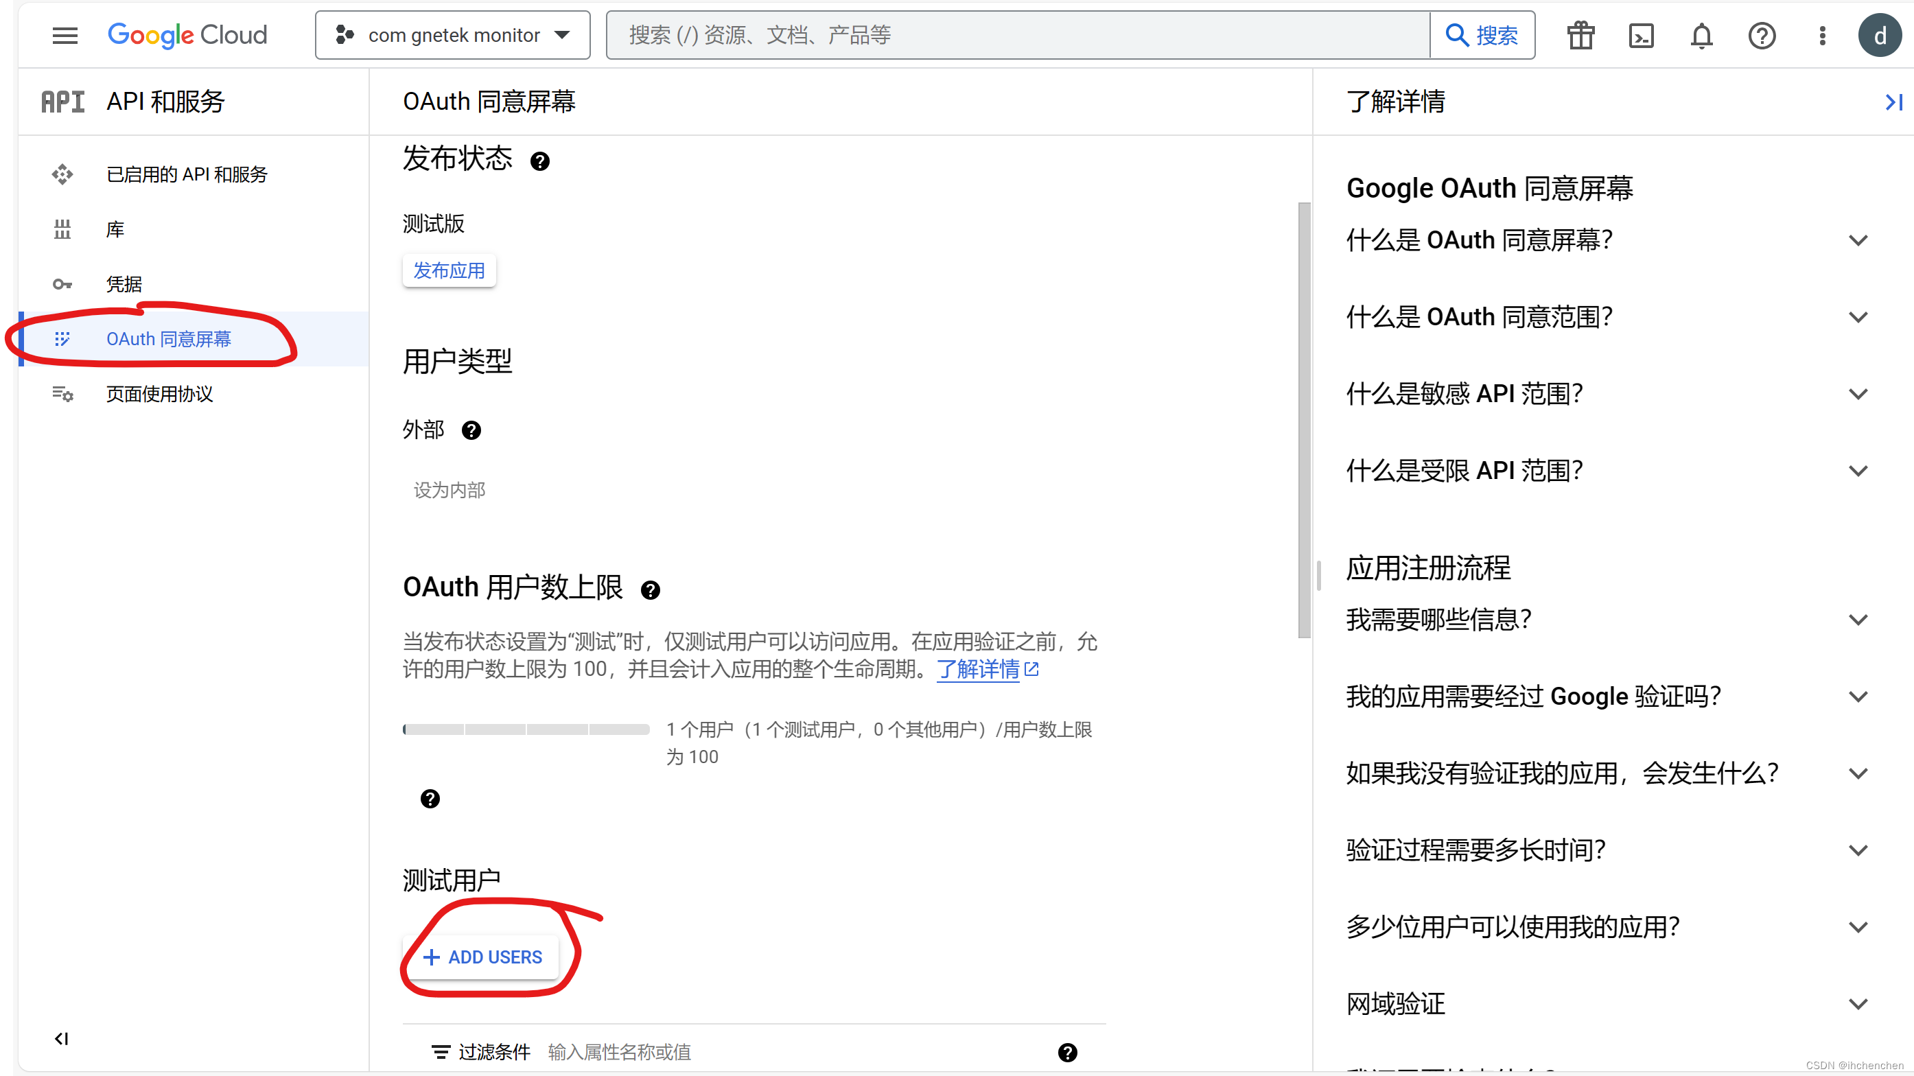The width and height of the screenshot is (1914, 1076).
Task: Click ADD USERS for test users
Action: (483, 957)
